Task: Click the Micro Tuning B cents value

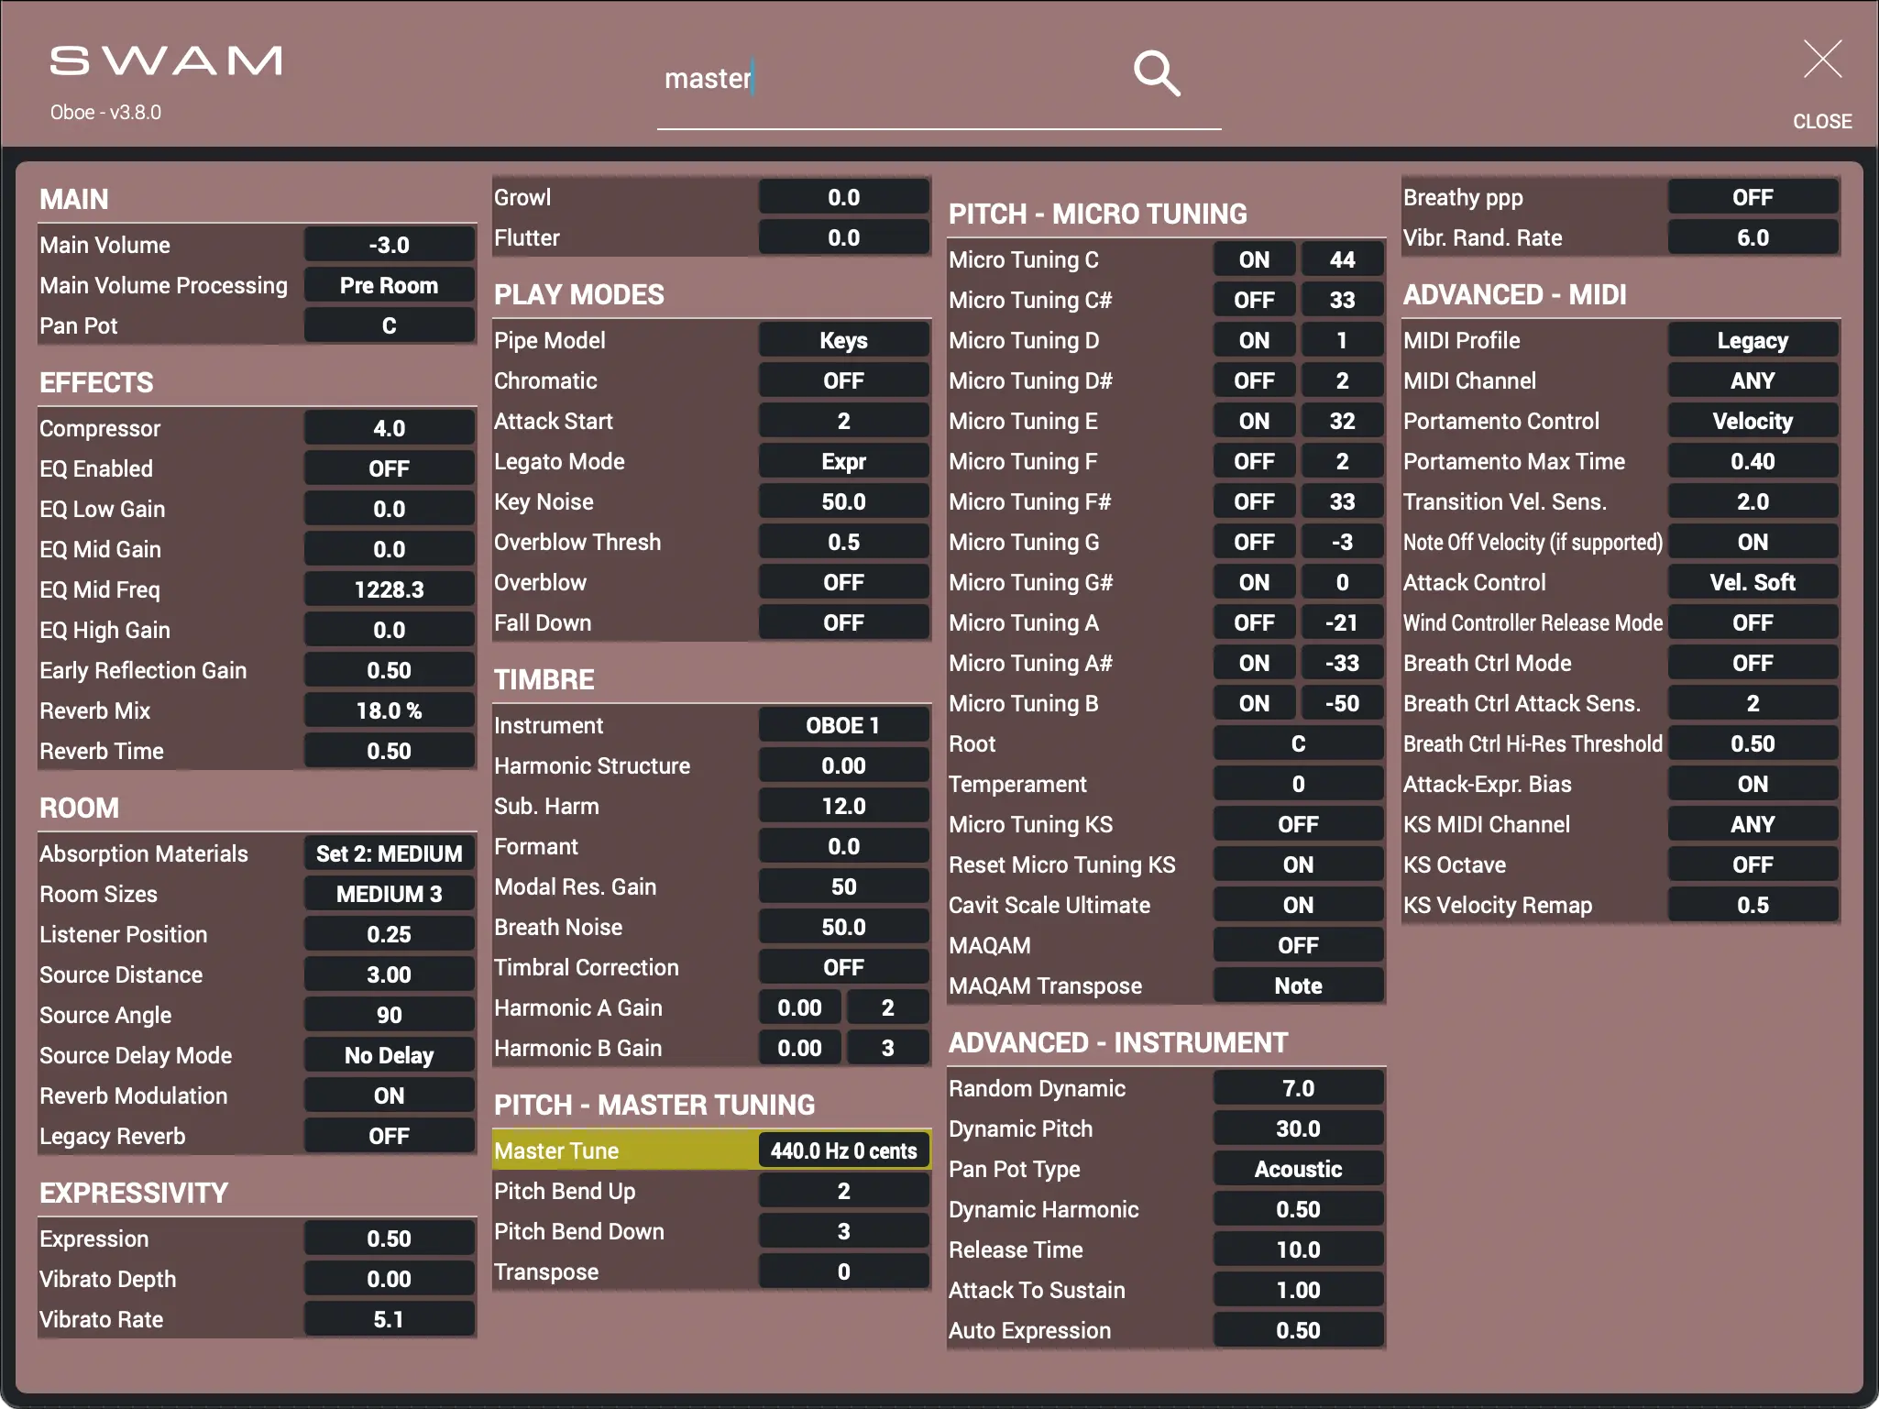Action: click(x=1341, y=703)
